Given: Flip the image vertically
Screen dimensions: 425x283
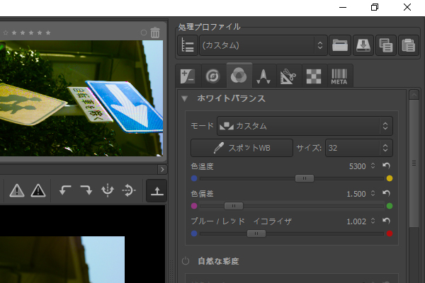Looking at the screenshot, I should [x=129, y=190].
